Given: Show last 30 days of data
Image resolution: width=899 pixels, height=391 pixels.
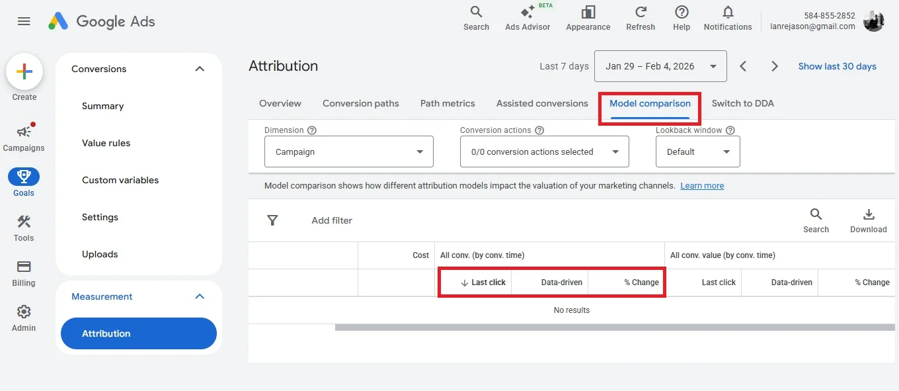Looking at the screenshot, I should [837, 66].
